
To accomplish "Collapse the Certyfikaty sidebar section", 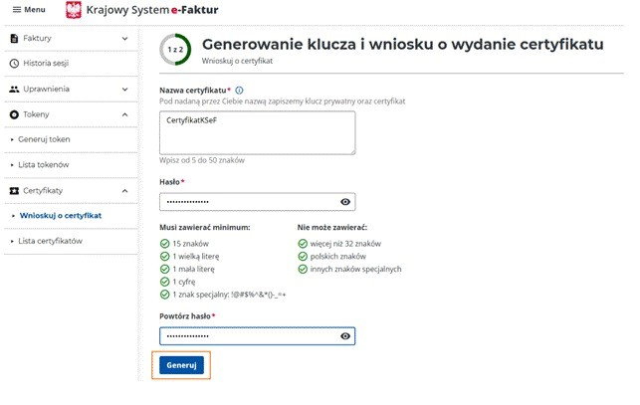I will point(124,190).
